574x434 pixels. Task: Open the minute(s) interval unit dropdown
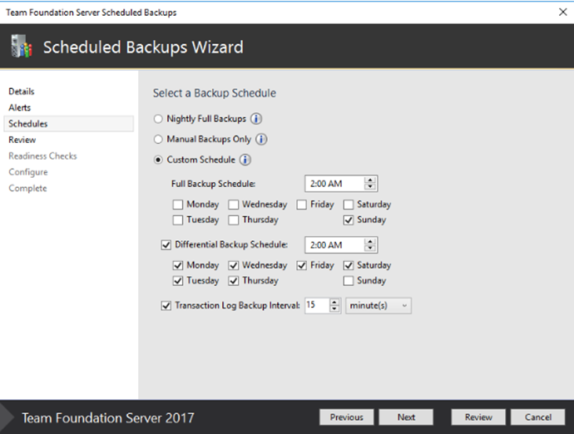click(x=378, y=306)
